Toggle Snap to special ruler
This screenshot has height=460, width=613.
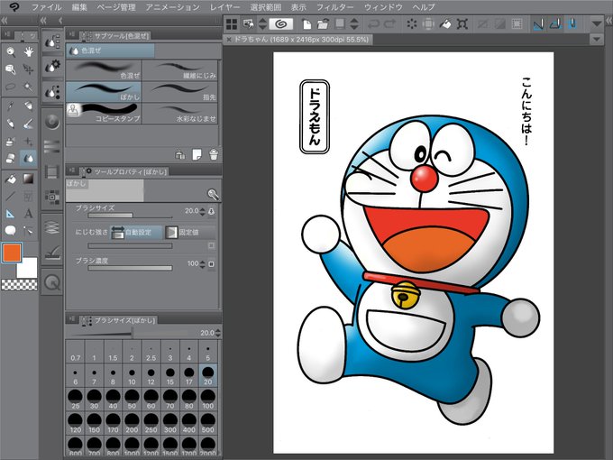[555, 24]
